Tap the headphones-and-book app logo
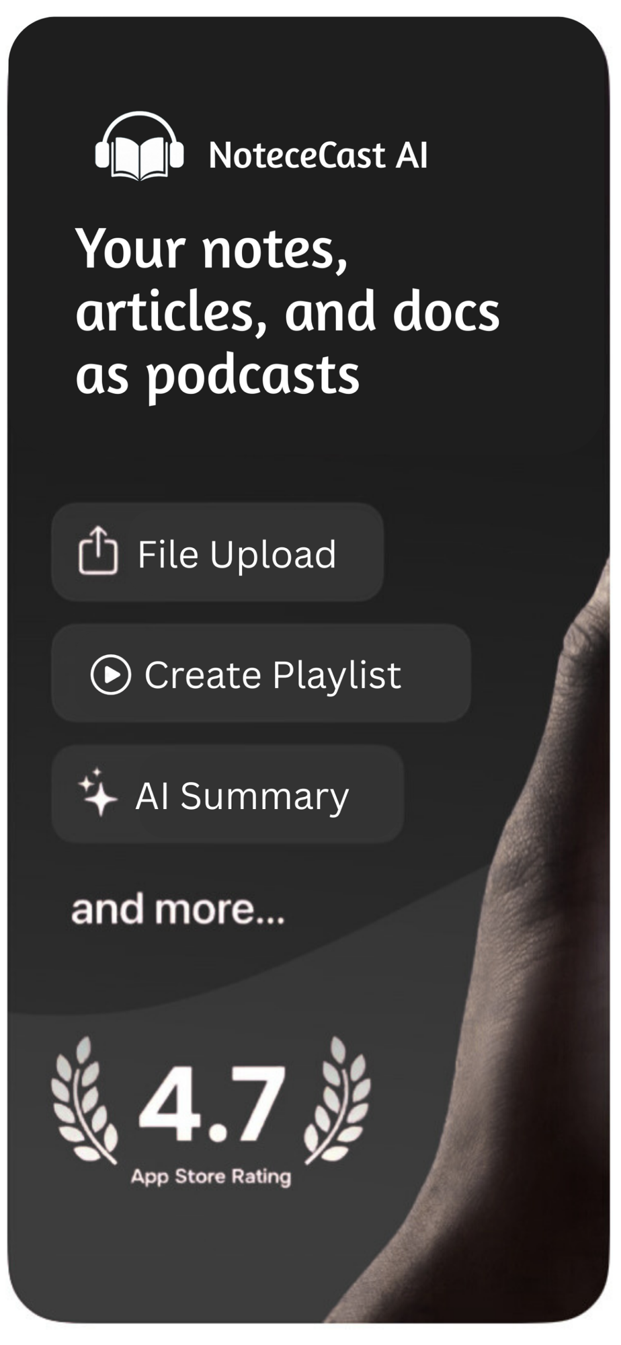The width and height of the screenshot is (621, 1345). point(139,146)
